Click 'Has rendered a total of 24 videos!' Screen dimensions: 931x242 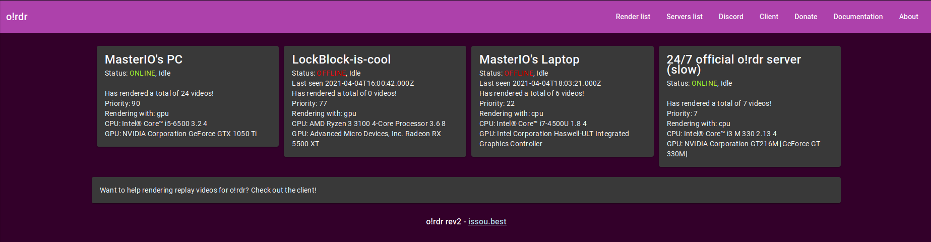[x=159, y=93]
